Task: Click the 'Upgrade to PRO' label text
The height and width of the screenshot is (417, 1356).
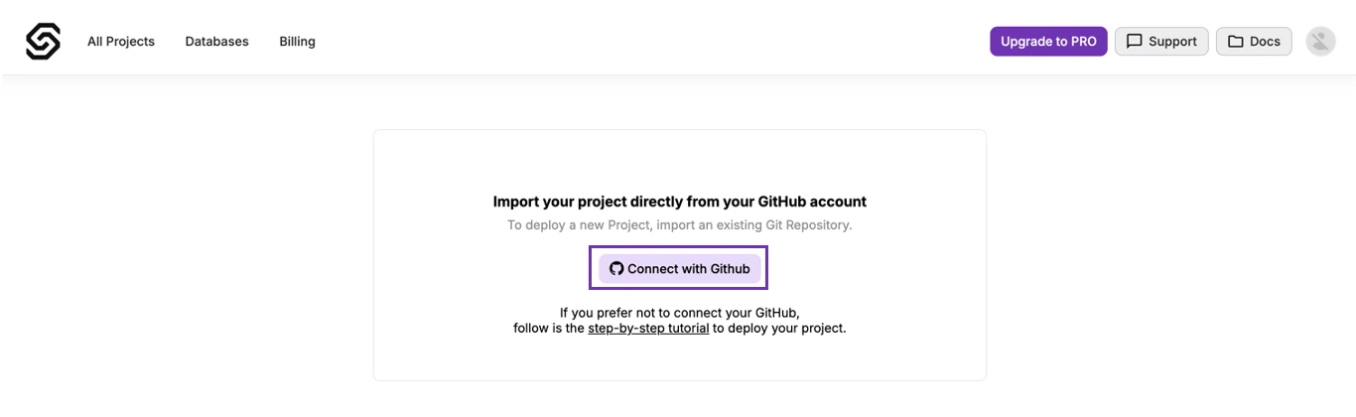Action: [1048, 42]
